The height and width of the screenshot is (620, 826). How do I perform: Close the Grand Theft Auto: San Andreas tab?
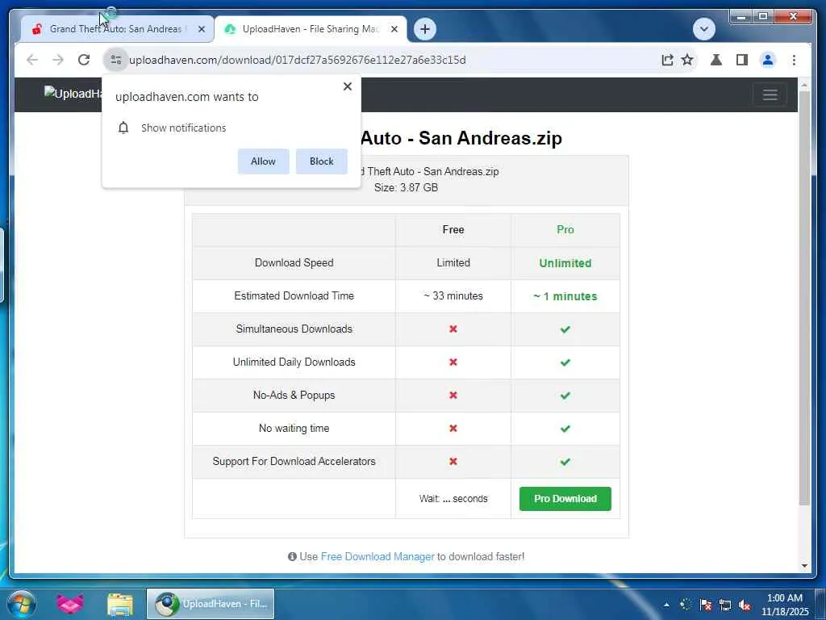click(x=201, y=30)
